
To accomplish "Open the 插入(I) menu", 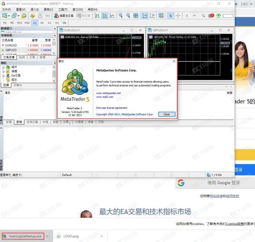I will [x=34, y=10].
